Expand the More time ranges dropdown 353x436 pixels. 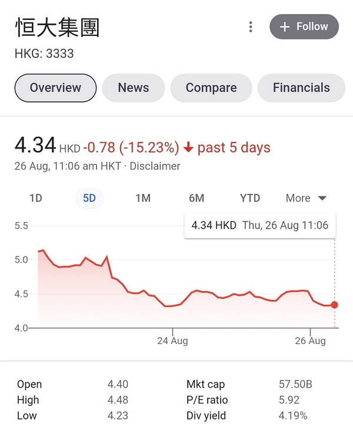tap(305, 198)
